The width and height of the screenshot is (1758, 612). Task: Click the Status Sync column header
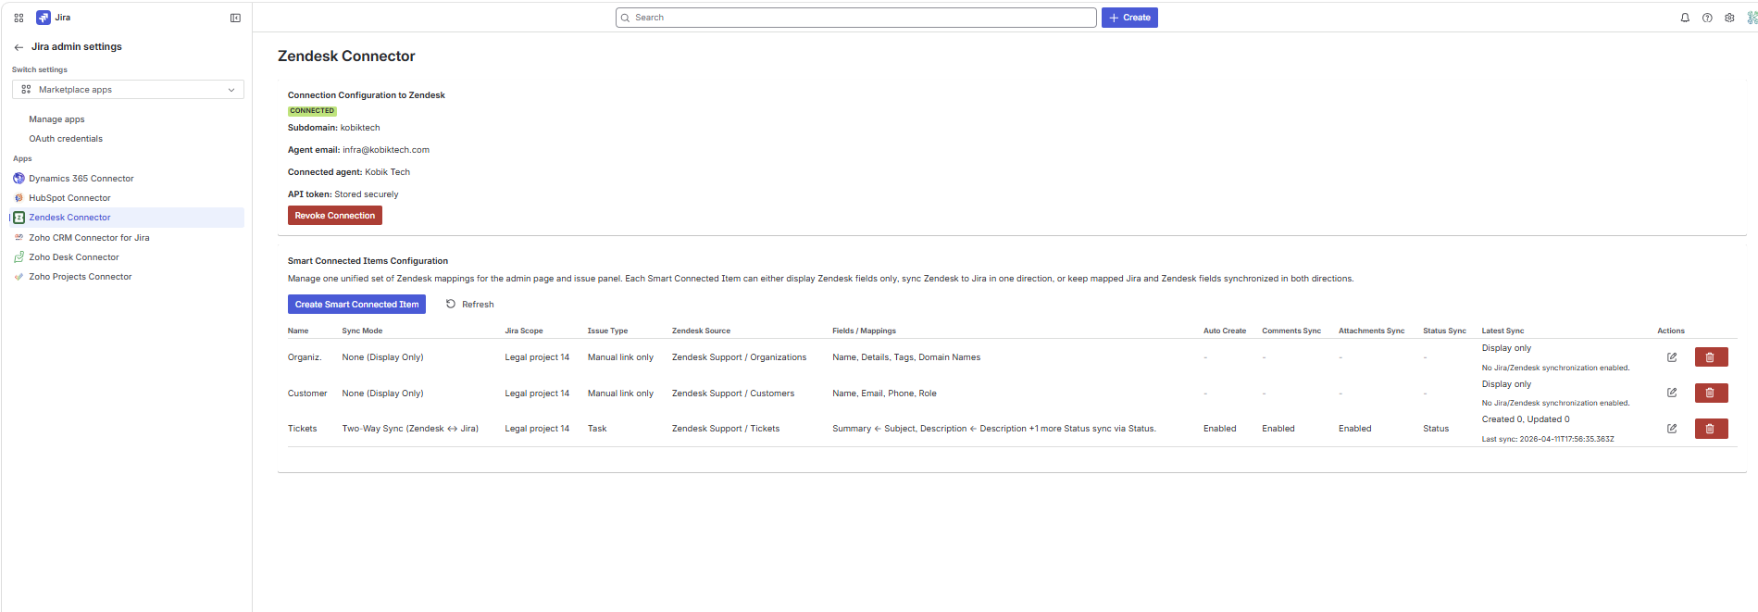tap(1444, 331)
